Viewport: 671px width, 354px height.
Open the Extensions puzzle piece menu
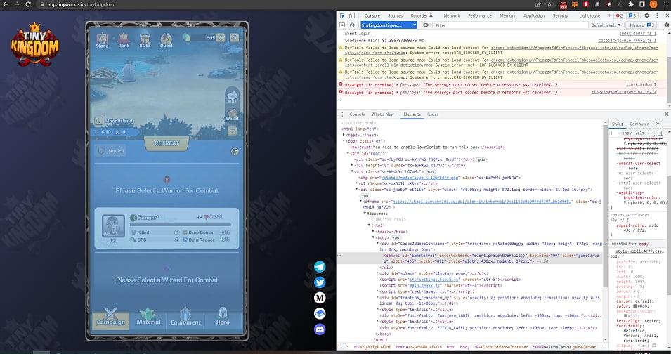coord(631,4)
